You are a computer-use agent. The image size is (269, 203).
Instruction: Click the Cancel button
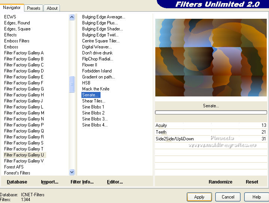228,197
